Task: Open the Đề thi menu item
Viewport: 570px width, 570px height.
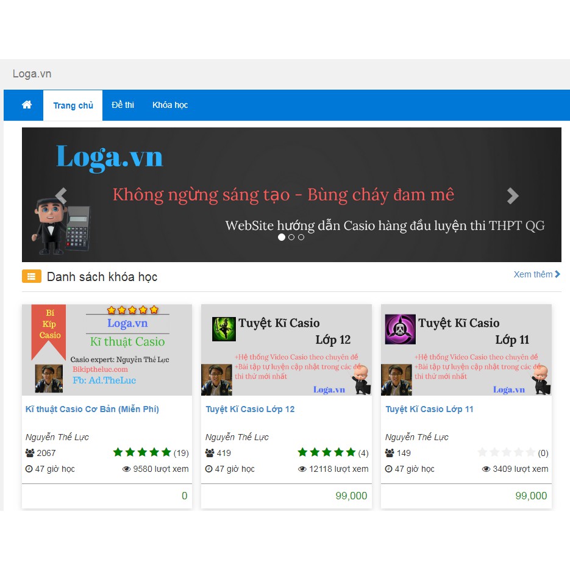Action: pos(123,105)
